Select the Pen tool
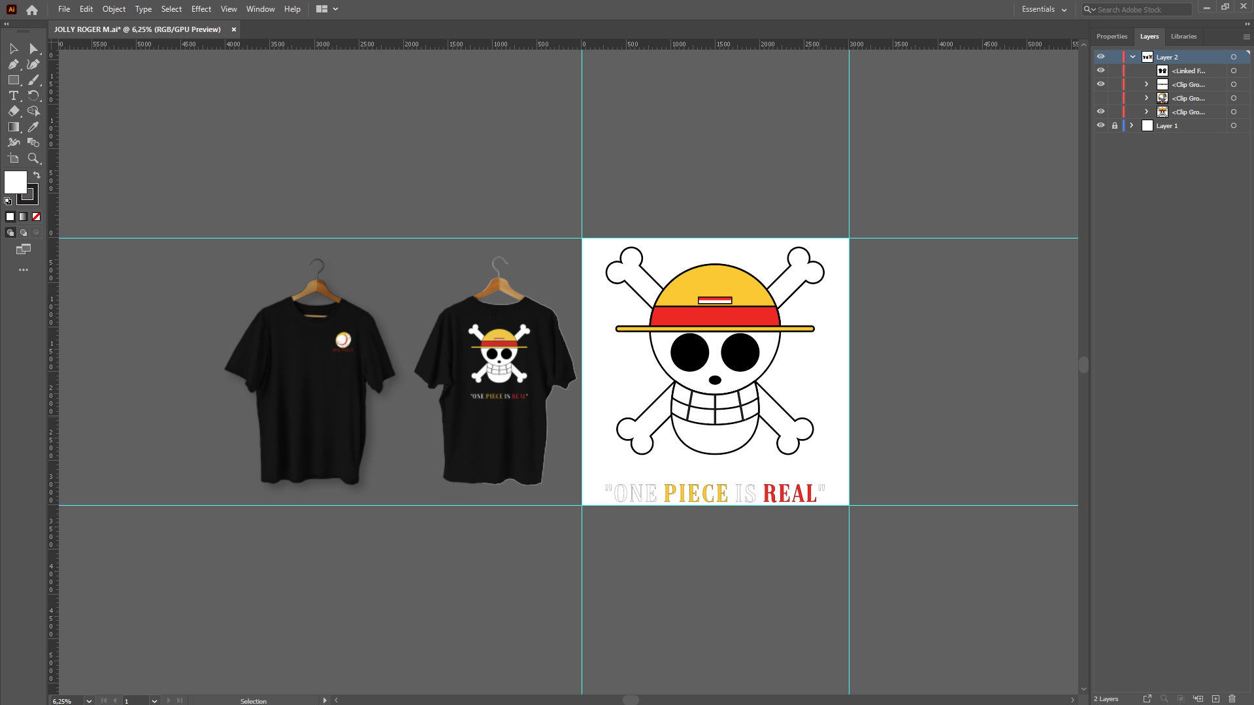Viewport: 1254px width, 705px height. pos(14,65)
